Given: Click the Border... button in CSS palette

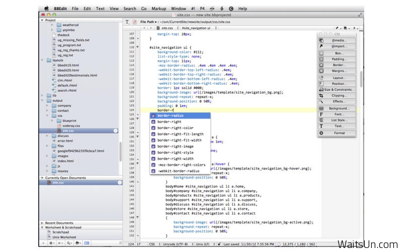Looking at the screenshot, I should [x=337, y=65].
